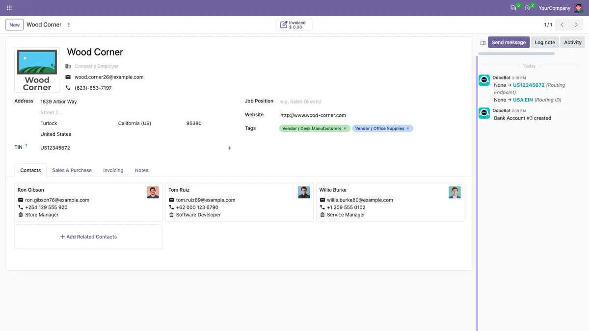Open the Contacts tab
589x331 pixels.
click(30, 170)
